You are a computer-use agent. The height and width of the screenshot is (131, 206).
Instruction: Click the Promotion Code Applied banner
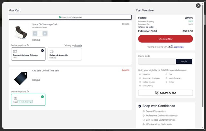tap(70, 17)
